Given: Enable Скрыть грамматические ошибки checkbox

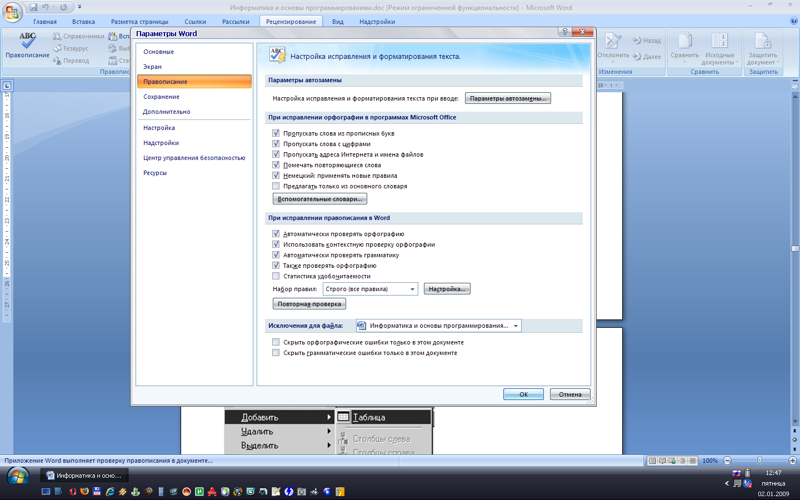Looking at the screenshot, I should [276, 353].
